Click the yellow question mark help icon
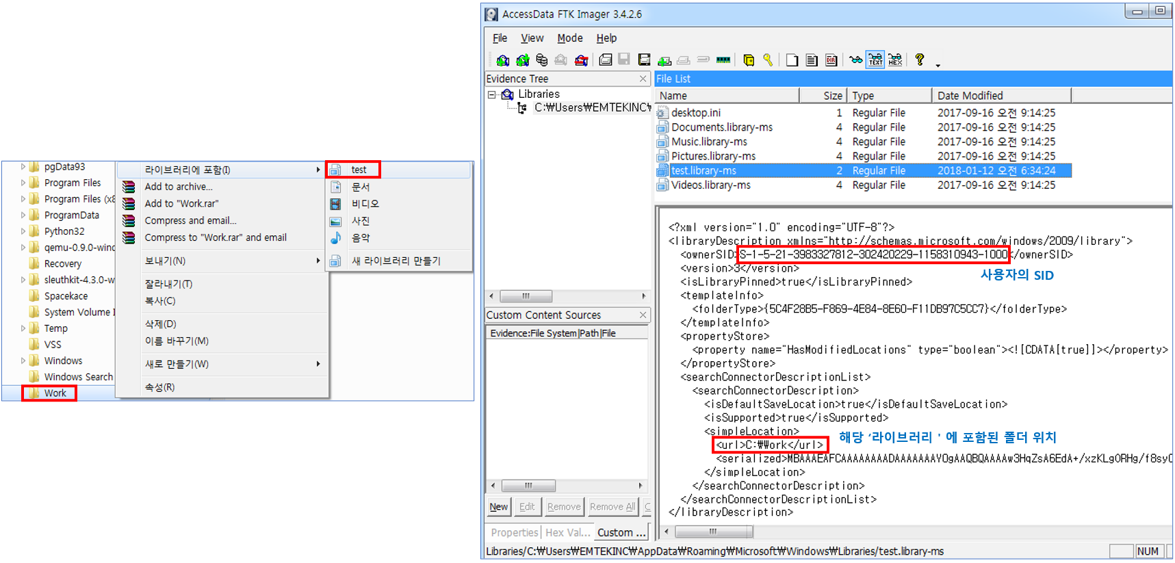Image resolution: width=1175 pixels, height=563 pixels. [920, 60]
